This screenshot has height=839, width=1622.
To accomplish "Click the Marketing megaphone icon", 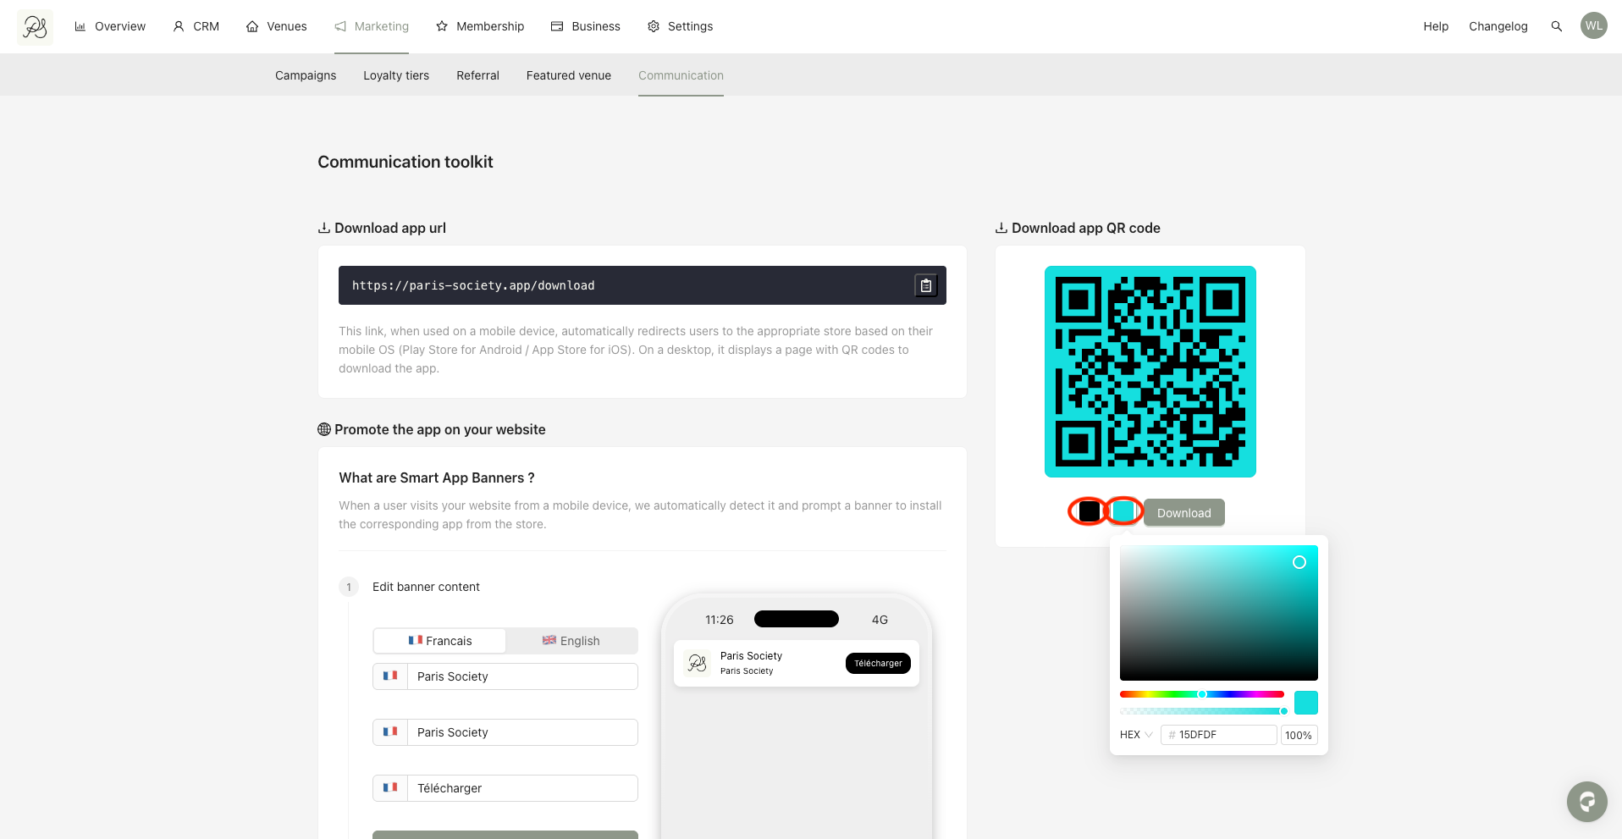I will click(340, 26).
